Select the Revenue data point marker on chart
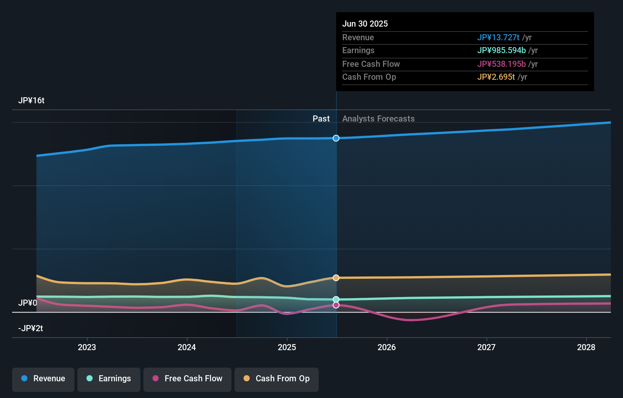 336,138
